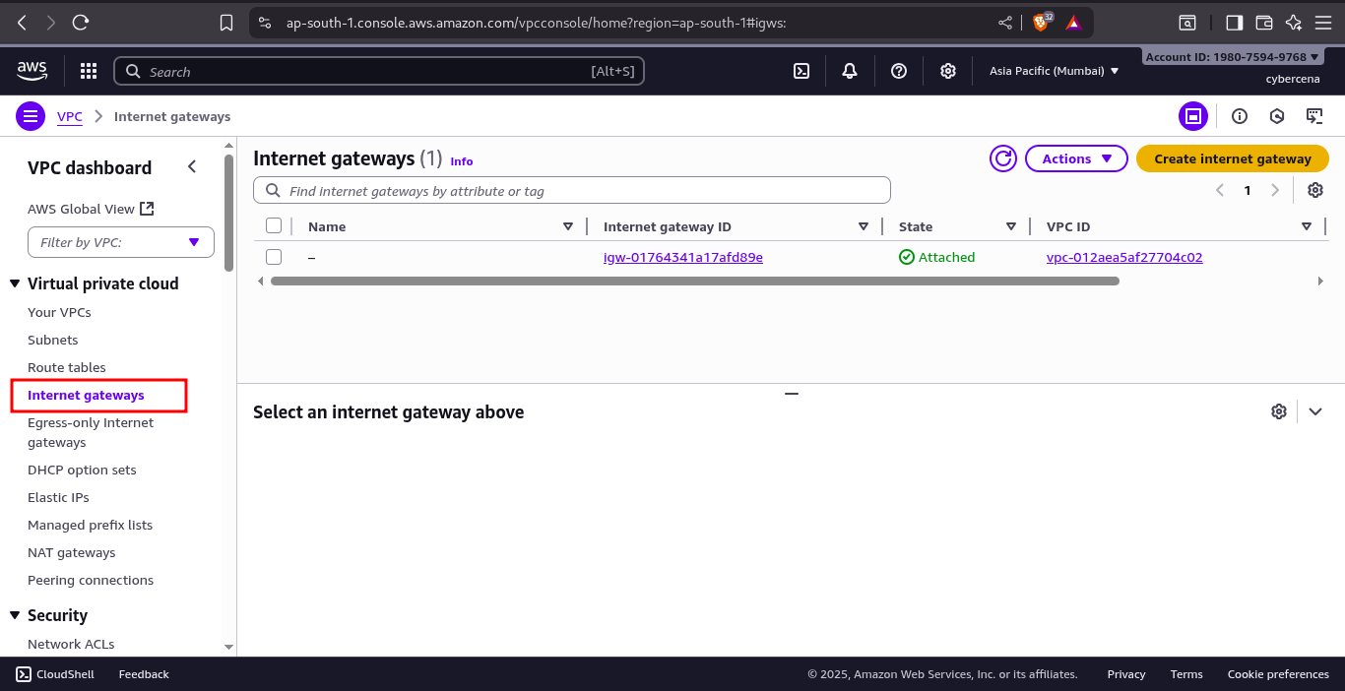1345x691 pixels.
Task: Open the Leo AI sparkle icon
Action: 1294,22
